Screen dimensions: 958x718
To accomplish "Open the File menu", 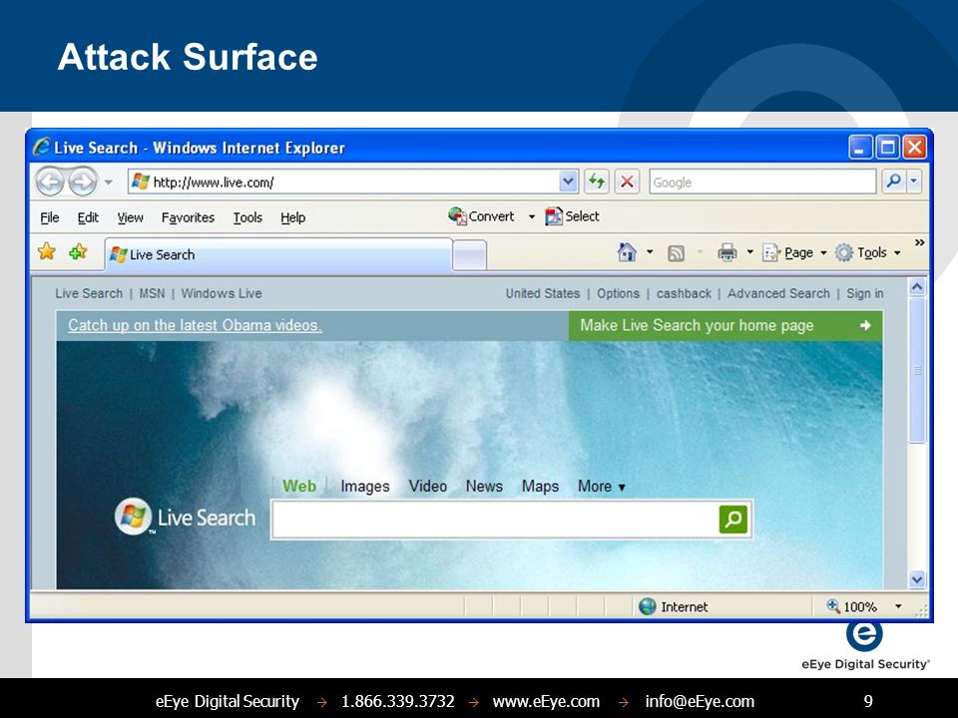I will coord(50,217).
